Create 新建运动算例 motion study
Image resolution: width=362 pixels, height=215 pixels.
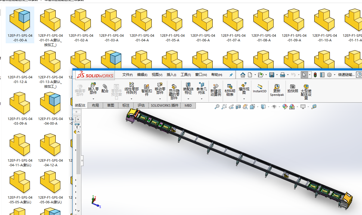[x=216, y=90]
